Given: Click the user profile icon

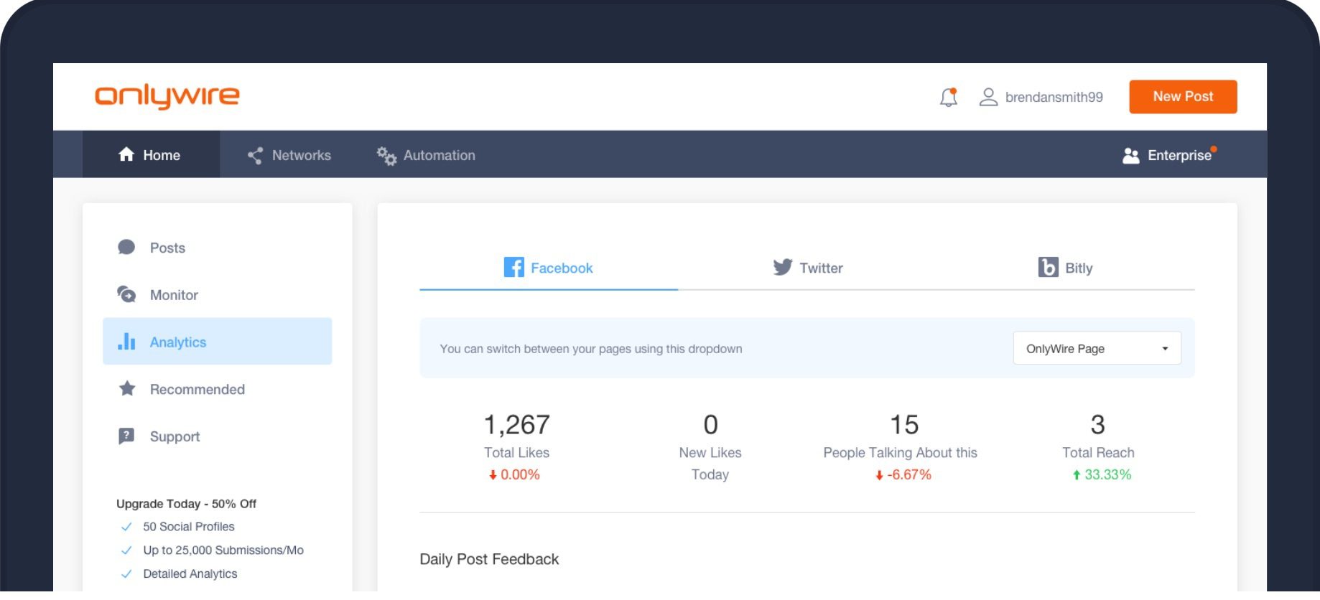Looking at the screenshot, I should (988, 97).
